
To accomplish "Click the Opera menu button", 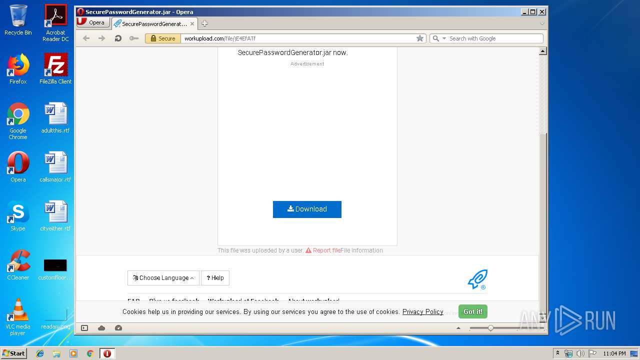I will pyautogui.click(x=93, y=22).
